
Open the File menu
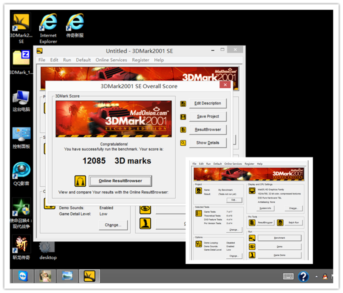[42, 60]
